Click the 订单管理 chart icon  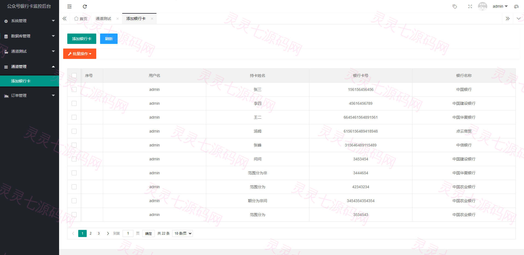[6, 96]
